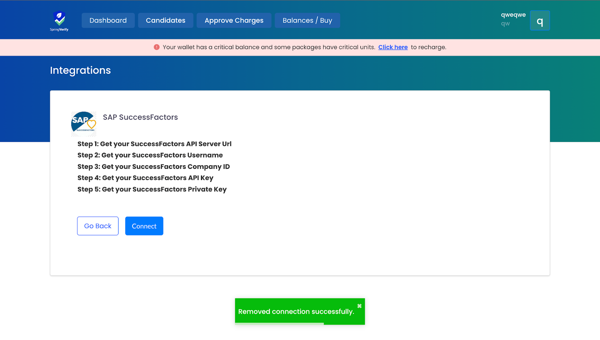Click the Integrations page heading
This screenshot has height=340, width=600.
pyautogui.click(x=80, y=70)
